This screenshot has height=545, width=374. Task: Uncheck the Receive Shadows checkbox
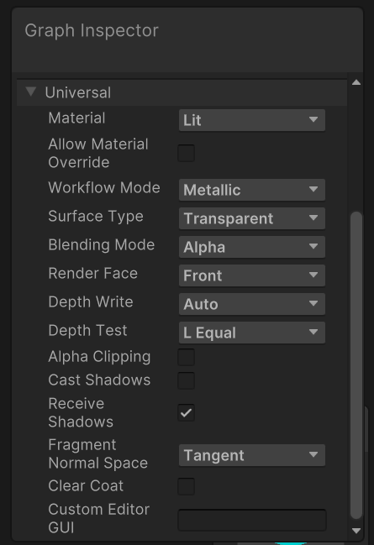click(186, 412)
